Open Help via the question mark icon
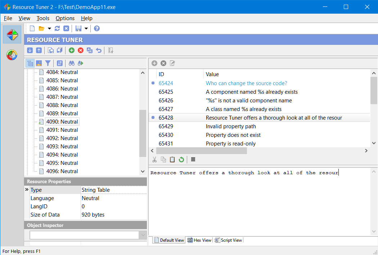378x255 pixels. (97, 28)
